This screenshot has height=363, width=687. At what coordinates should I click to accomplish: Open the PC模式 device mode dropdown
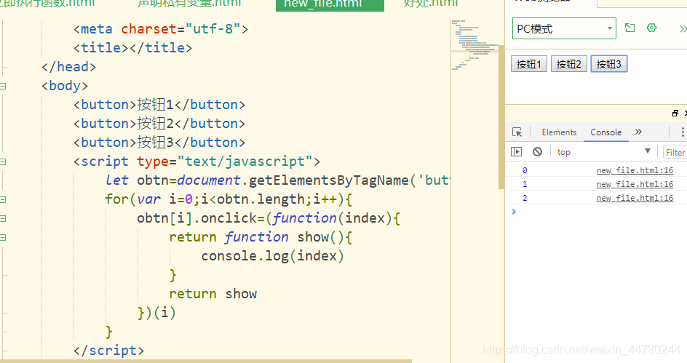[564, 29]
